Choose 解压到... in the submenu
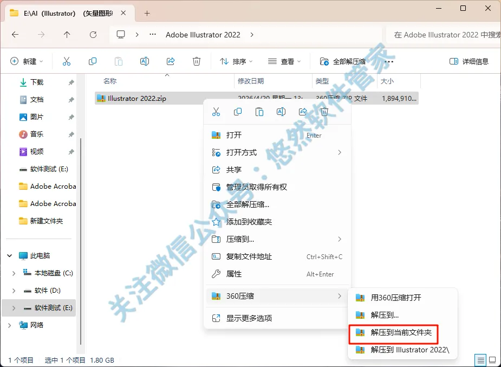The width and height of the screenshot is (501, 367). (402, 315)
